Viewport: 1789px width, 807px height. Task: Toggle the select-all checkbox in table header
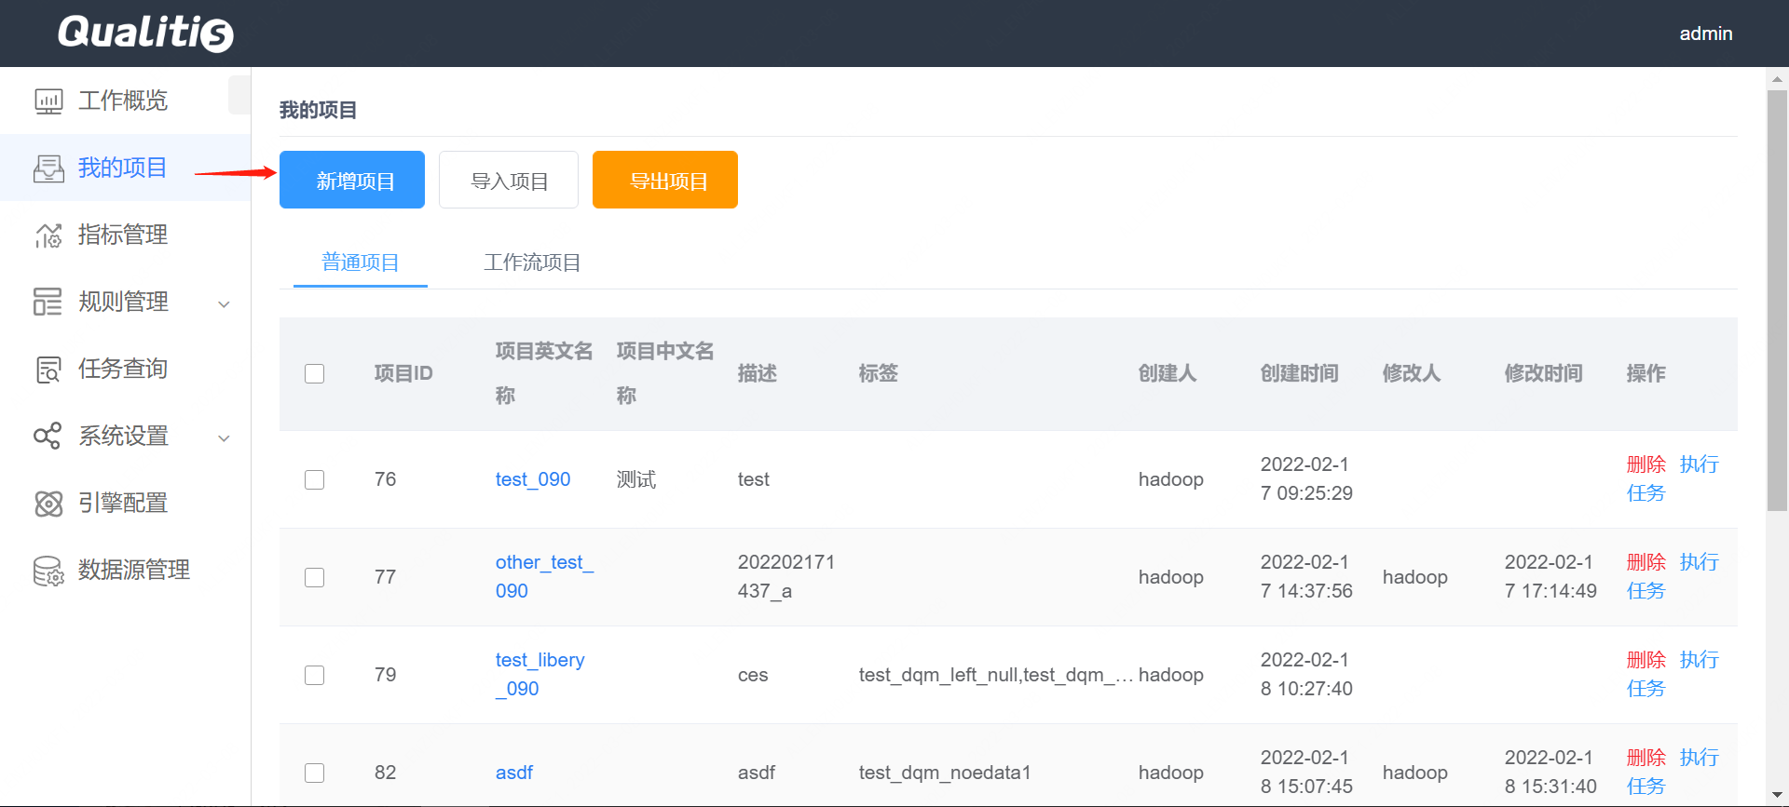[315, 373]
